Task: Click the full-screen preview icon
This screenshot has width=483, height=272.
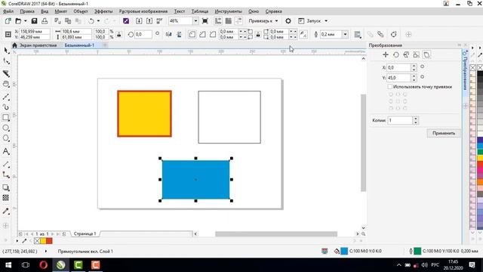Action: [x=205, y=21]
